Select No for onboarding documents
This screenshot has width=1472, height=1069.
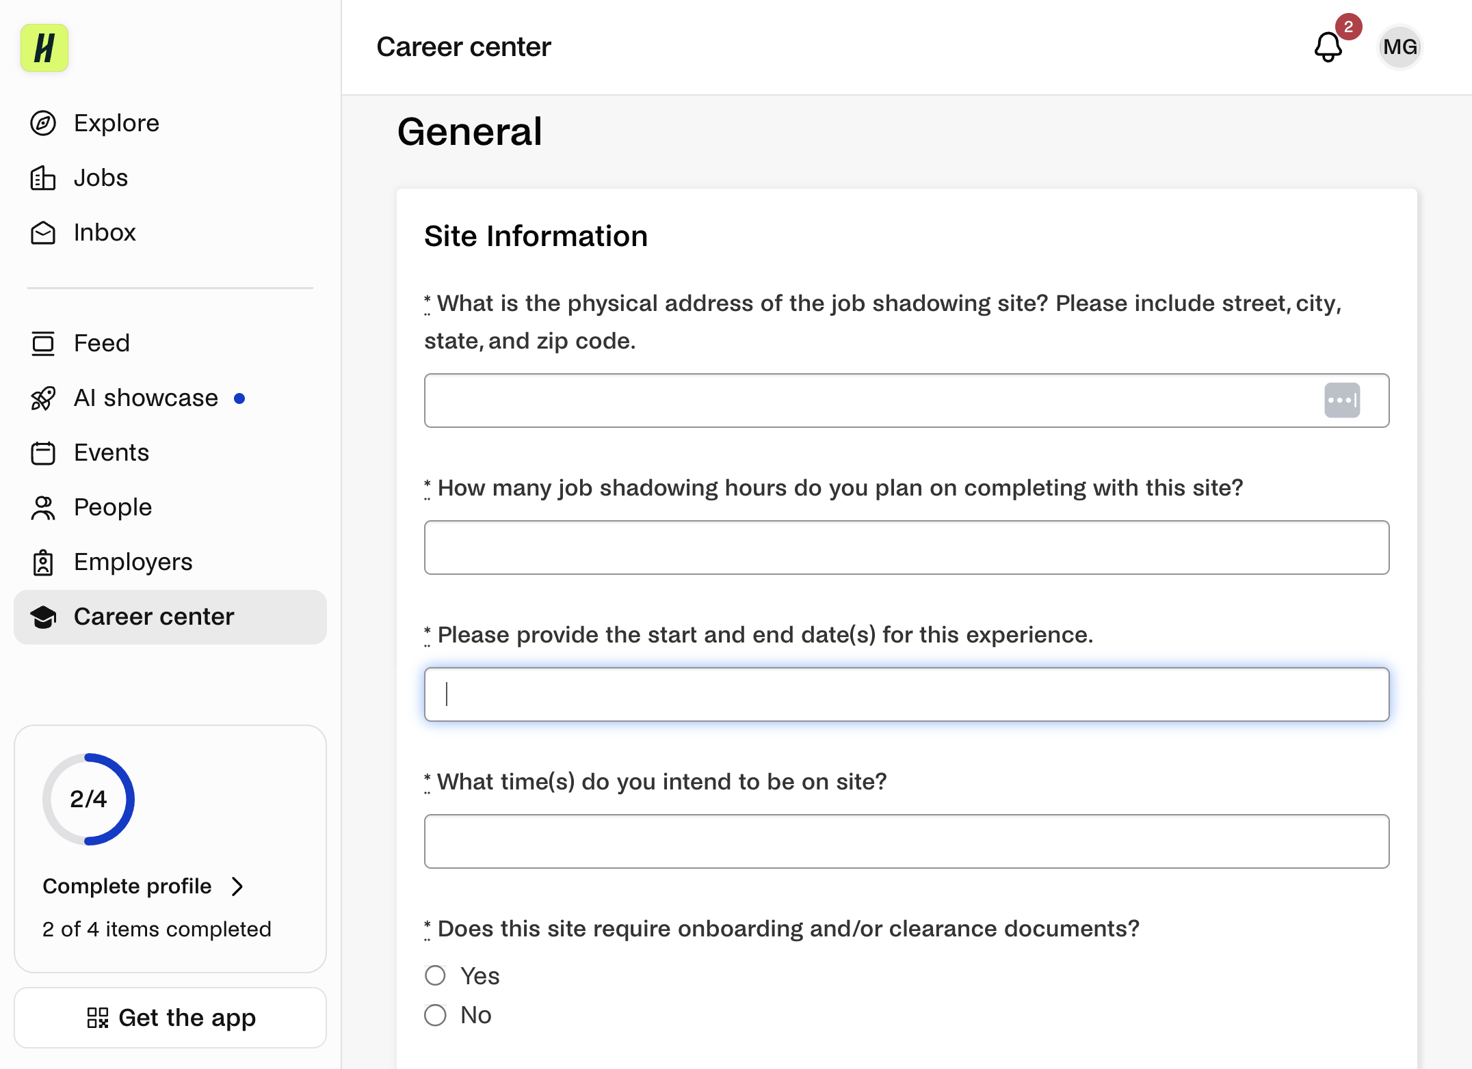[x=435, y=1015]
